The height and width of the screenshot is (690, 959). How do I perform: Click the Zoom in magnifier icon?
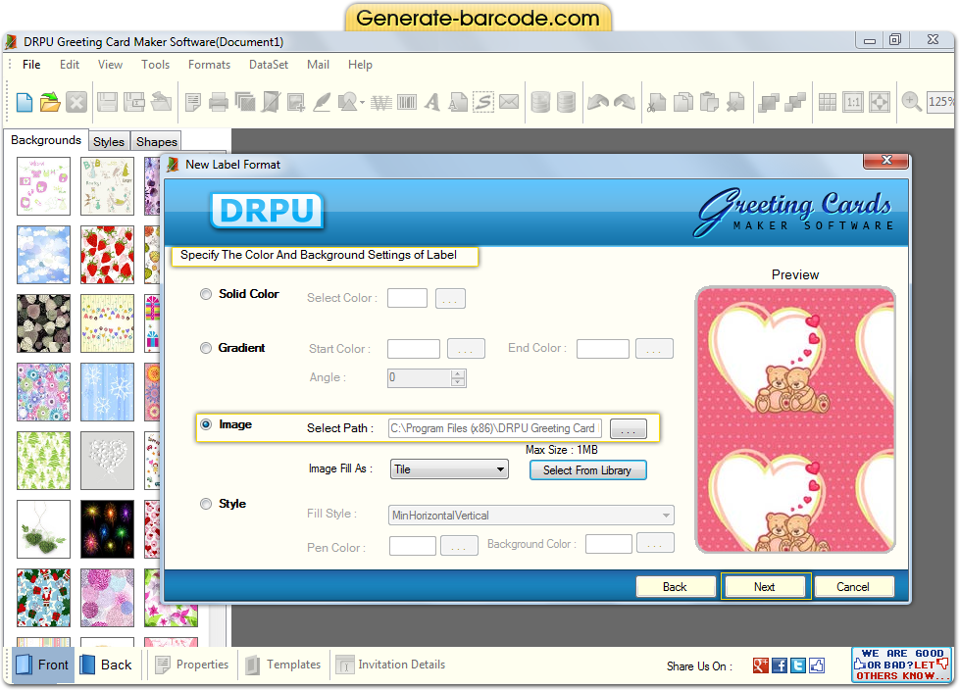(911, 102)
